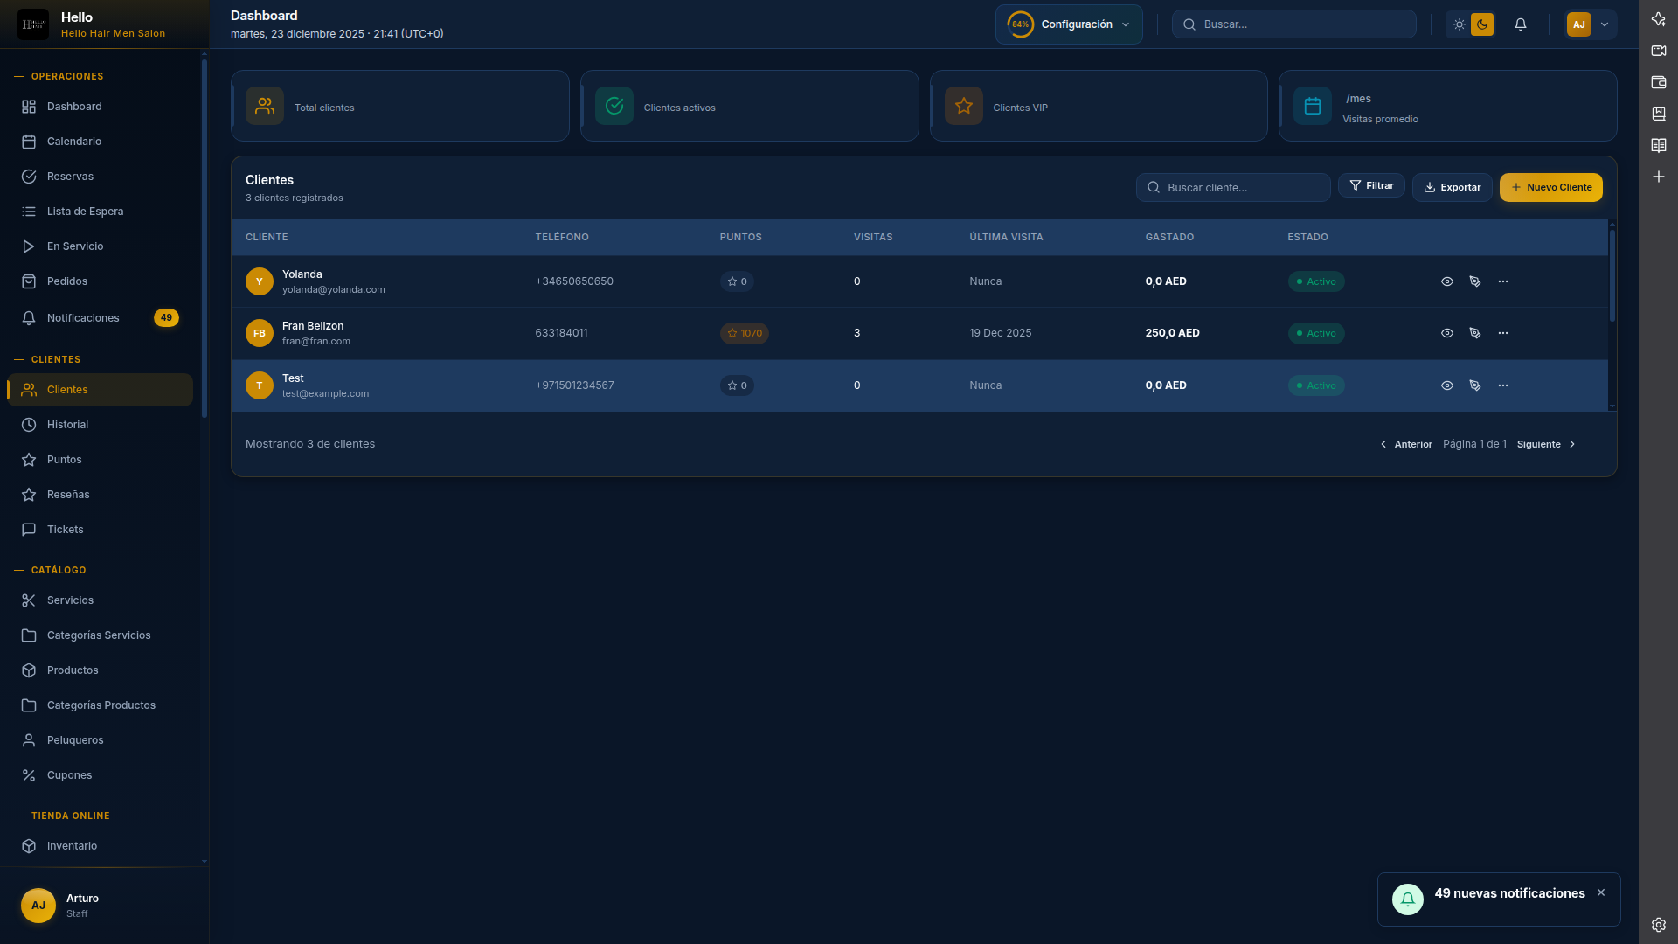Click the 84% configuration progress ring

click(1020, 24)
